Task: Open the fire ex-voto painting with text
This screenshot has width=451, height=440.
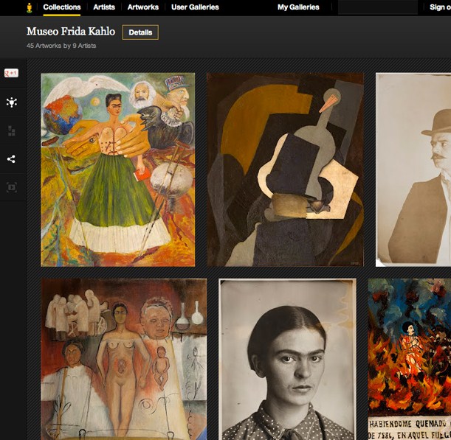Action: 410,359
